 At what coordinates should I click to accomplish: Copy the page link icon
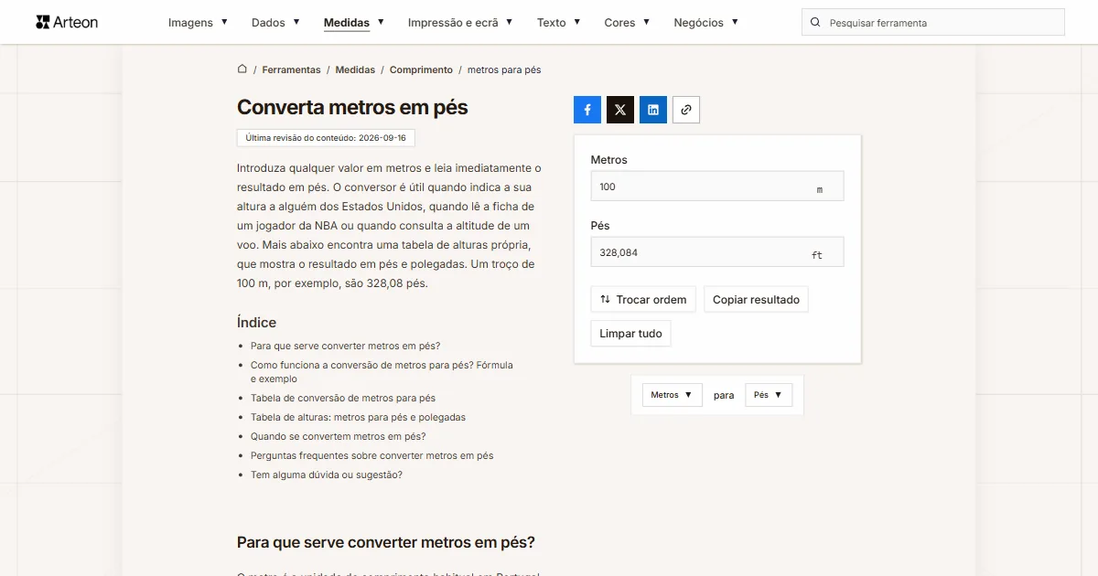(686, 110)
